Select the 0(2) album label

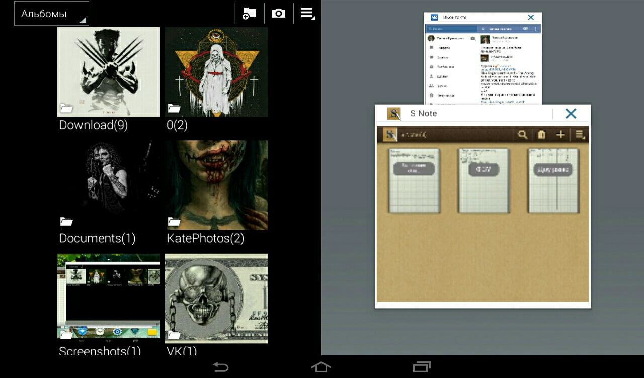177,125
